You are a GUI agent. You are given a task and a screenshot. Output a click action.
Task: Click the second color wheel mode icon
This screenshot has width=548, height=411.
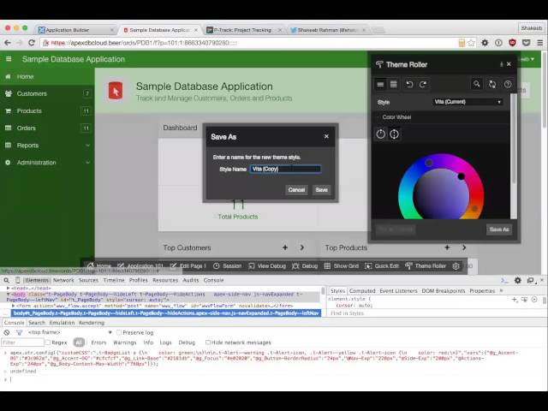(x=394, y=134)
